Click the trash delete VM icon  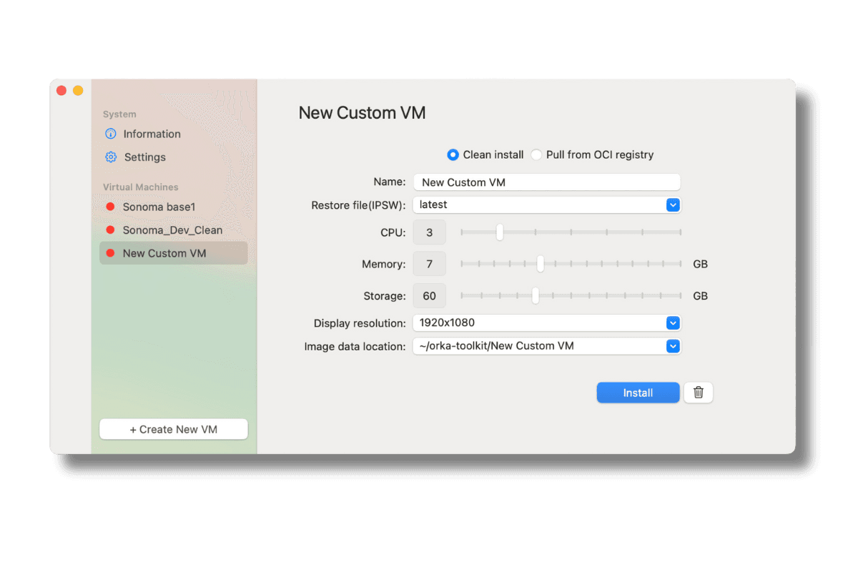tap(699, 393)
